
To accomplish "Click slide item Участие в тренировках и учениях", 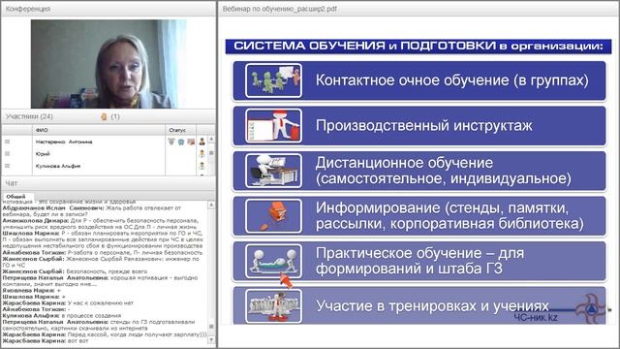I will pyautogui.click(x=419, y=306).
